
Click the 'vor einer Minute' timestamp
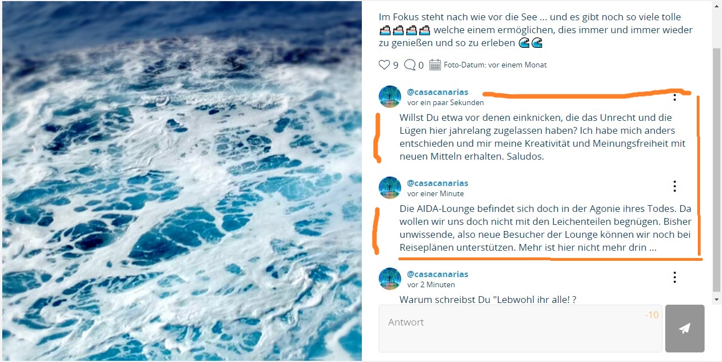coord(435,193)
